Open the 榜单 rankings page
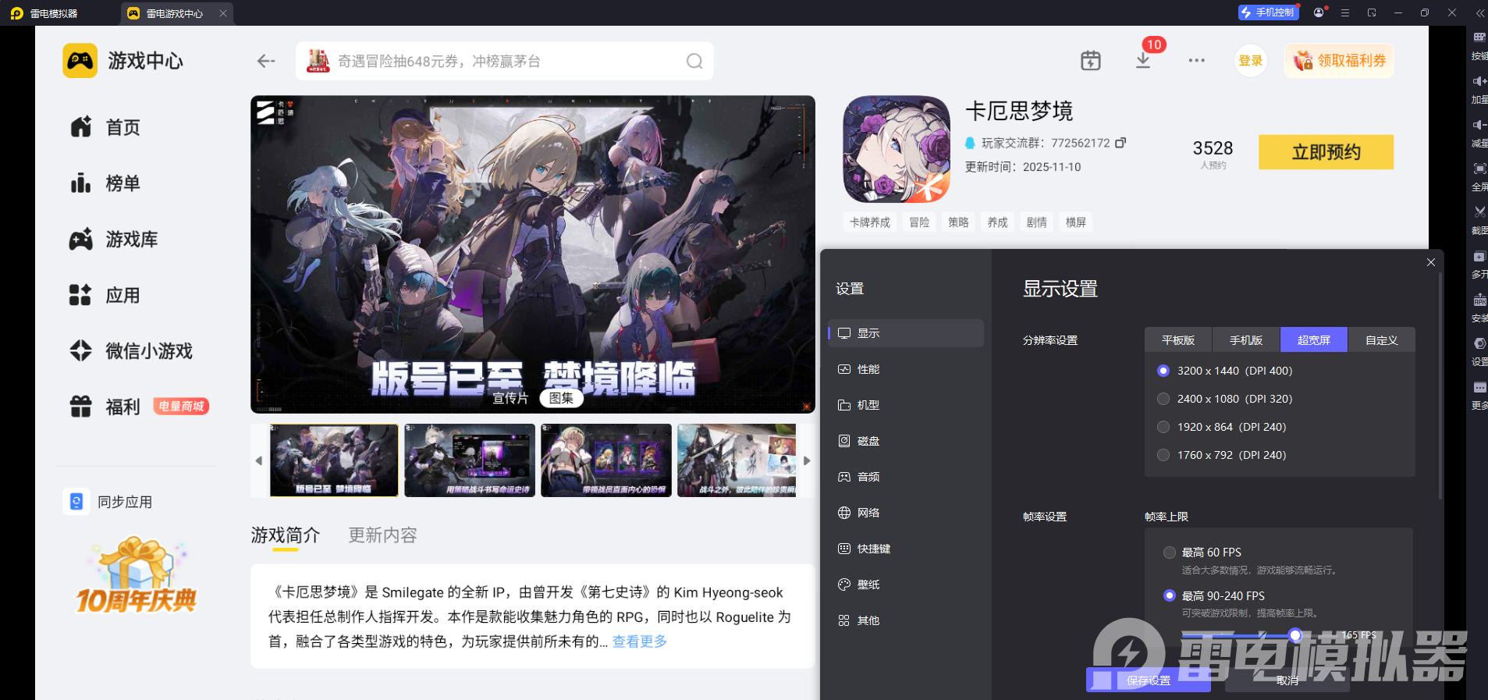Viewport: 1488px width, 700px height. pos(105,183)
